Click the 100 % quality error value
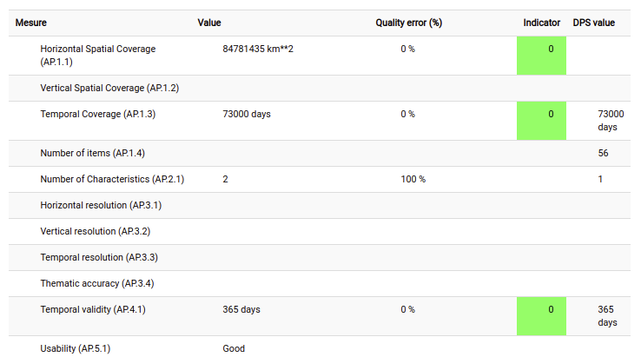 point(413,179)
